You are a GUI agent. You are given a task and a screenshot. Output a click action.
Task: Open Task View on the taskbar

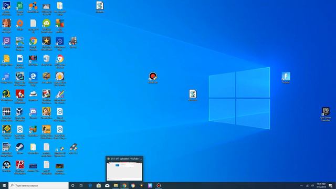click(81, 185)
